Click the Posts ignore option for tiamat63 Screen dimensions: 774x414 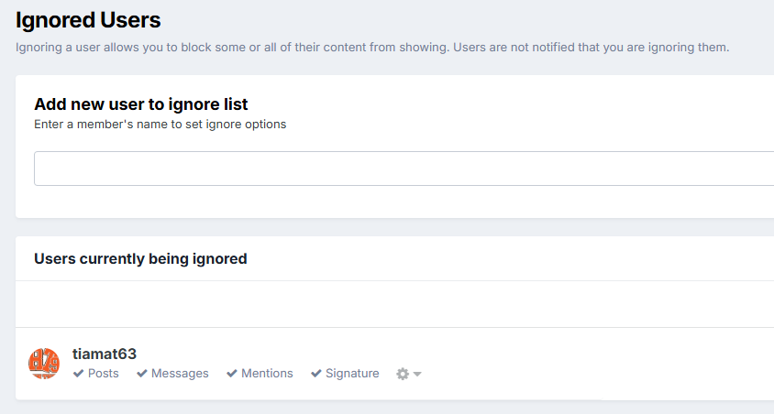point(95,374)
